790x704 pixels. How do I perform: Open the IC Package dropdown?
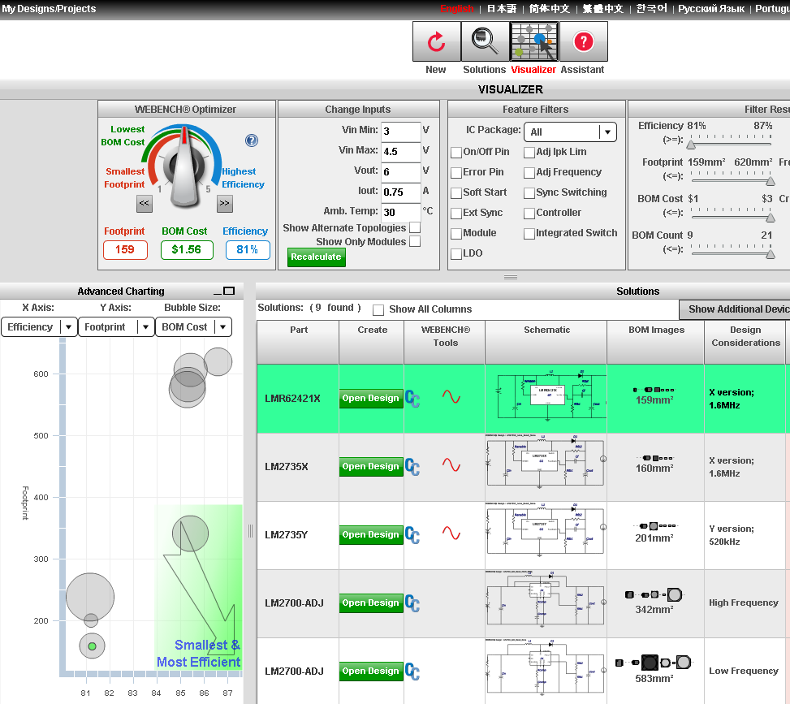tap(570, 132)
